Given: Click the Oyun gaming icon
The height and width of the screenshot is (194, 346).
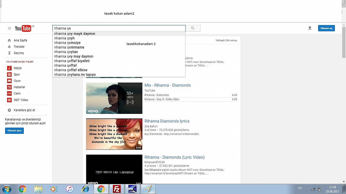Looking at the screenshot, I should [9, 81].
